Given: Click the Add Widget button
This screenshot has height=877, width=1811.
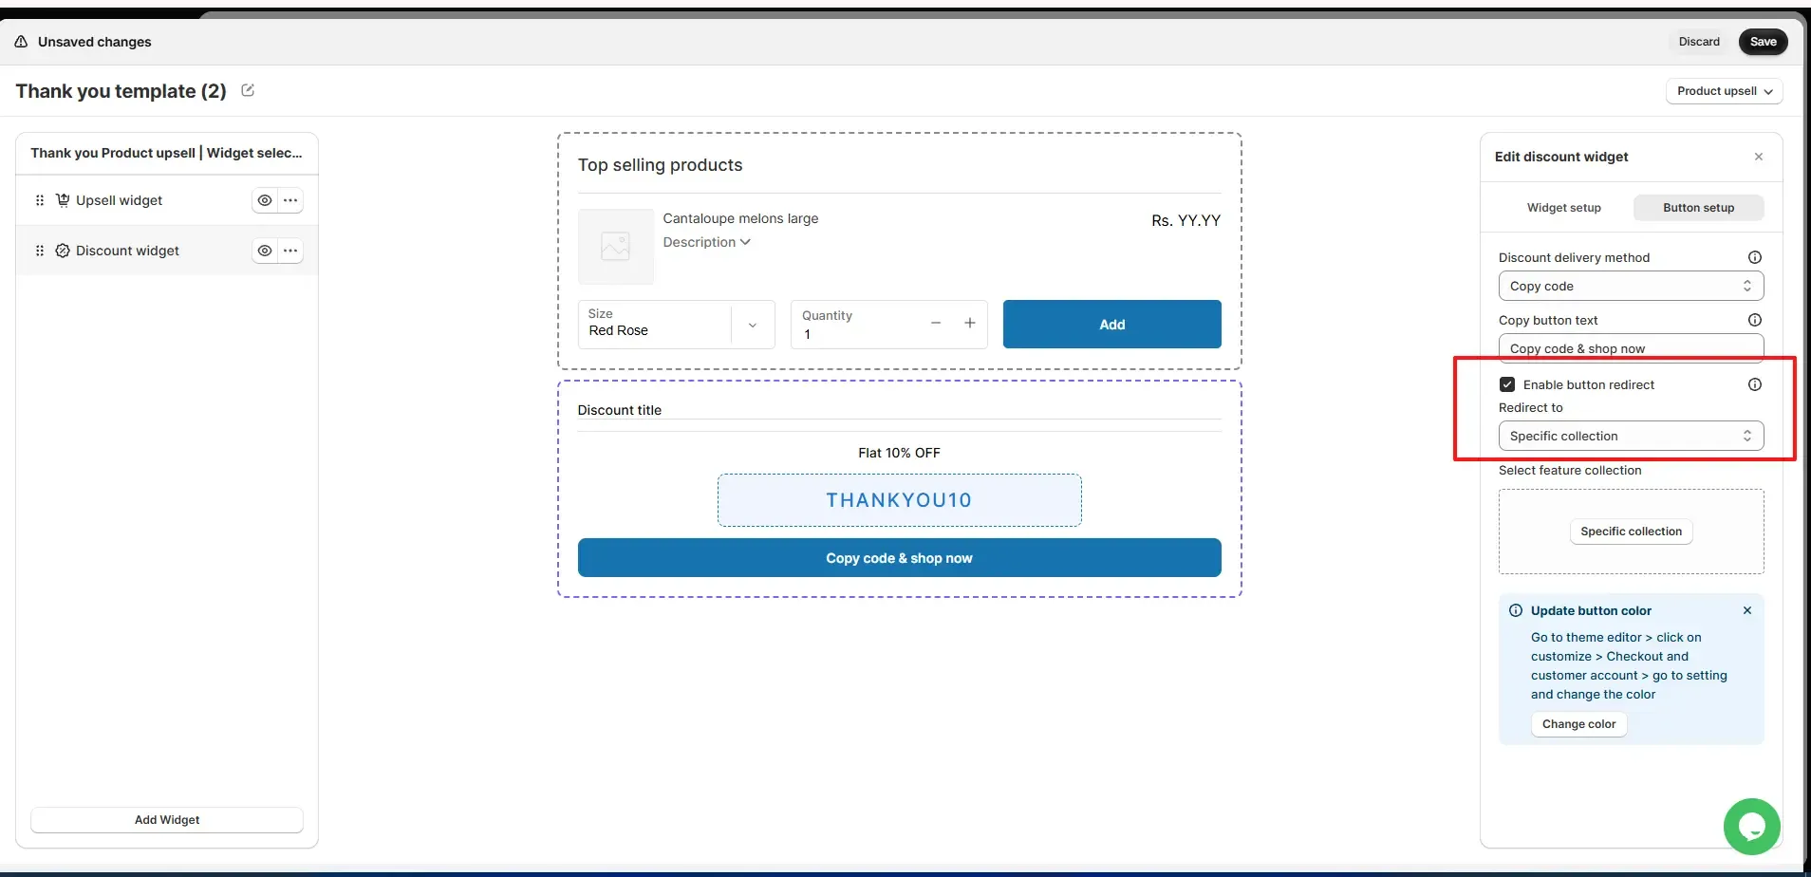Looking at the screenshot, I should coord(167,820).
